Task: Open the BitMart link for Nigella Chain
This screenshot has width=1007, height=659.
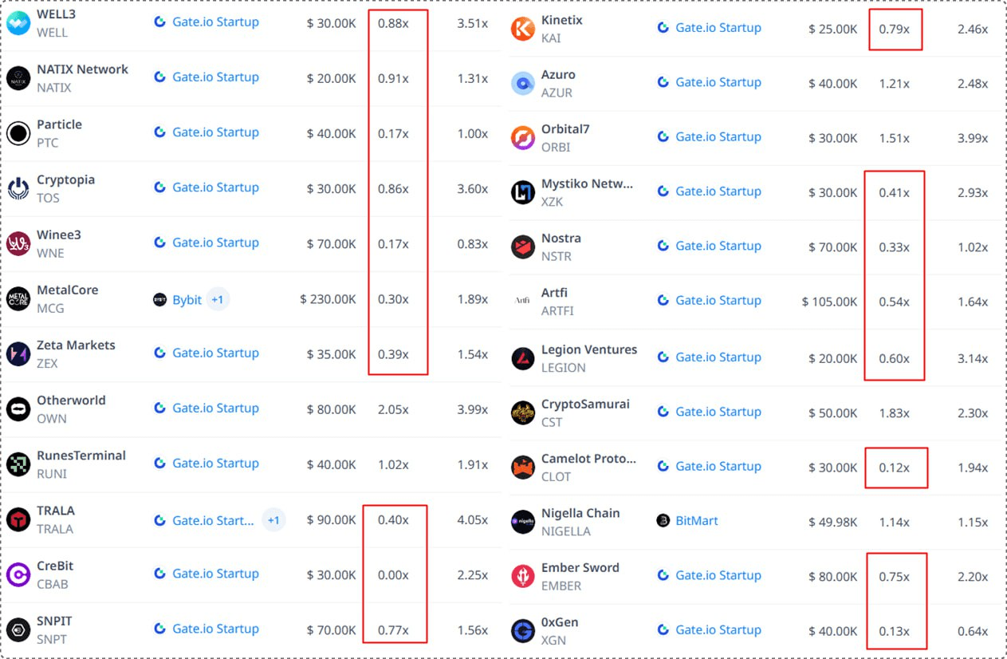Action: (x=696, y=520)
